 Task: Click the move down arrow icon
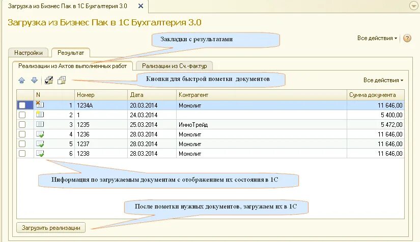[34, 80]
